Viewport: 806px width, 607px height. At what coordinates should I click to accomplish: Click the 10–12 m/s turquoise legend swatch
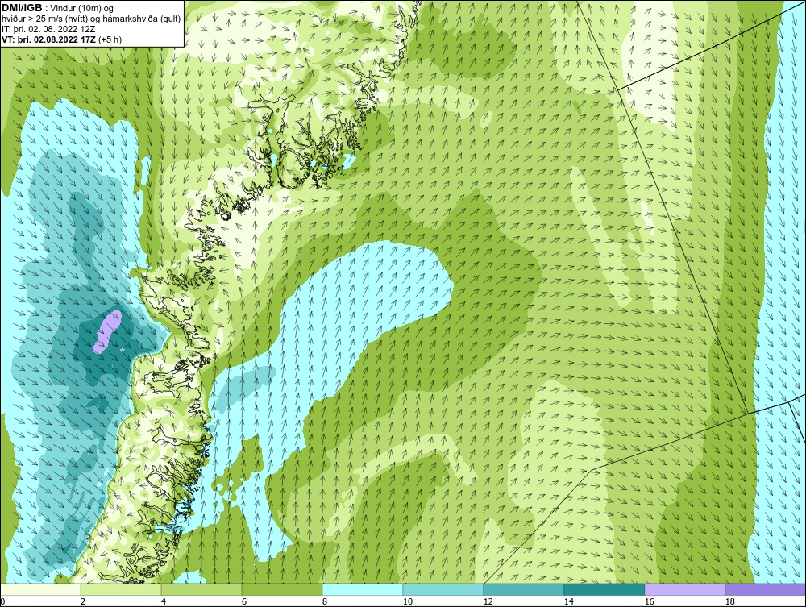tap(443, 589)
